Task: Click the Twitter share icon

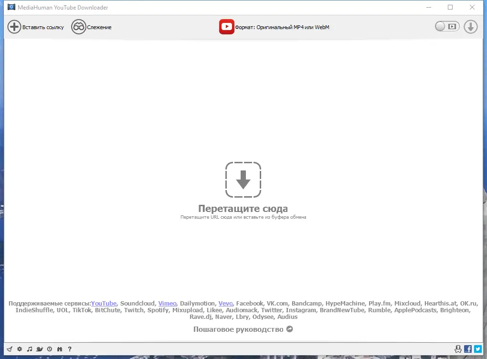Action: click(x=477, y=349)
